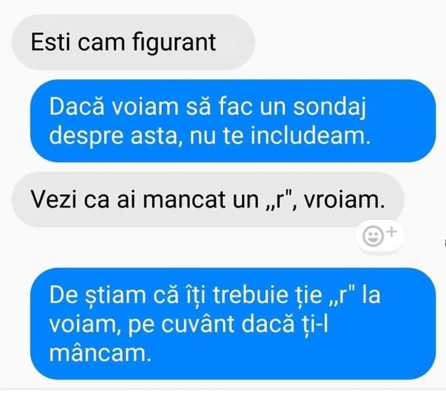Select the 'Esti cam figurant' message bubble

(x=133, y=42)
